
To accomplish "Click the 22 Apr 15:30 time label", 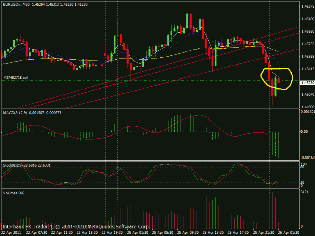I will 87,233.
